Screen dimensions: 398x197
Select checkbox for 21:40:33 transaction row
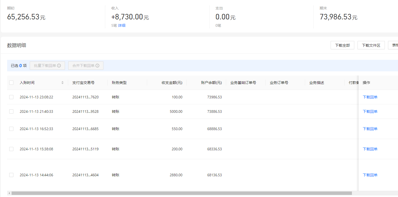11,111
